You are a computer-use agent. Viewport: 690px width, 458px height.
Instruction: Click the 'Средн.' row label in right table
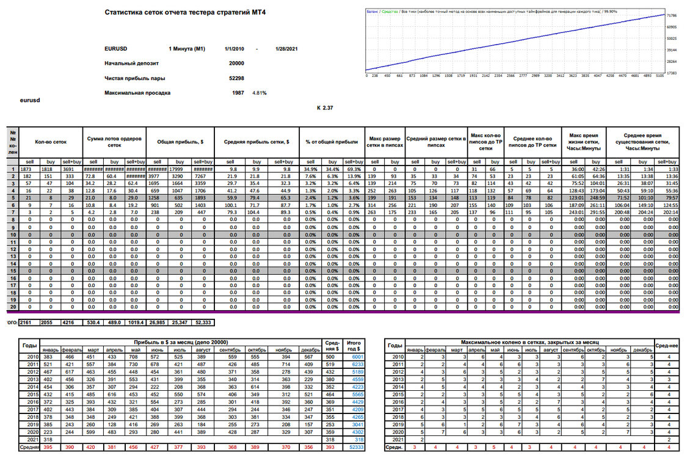tap(394, 447)
